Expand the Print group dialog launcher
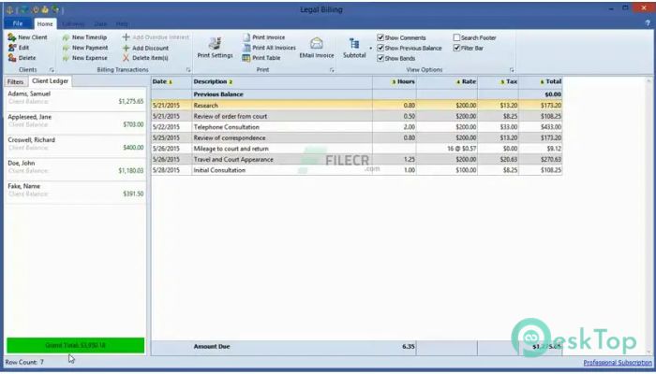Screen dimensions: 656x374 pyautogui.click(x=332, y=70)
